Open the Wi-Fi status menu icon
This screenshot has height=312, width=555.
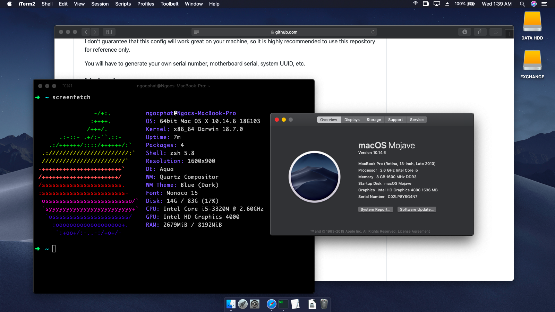415,4
